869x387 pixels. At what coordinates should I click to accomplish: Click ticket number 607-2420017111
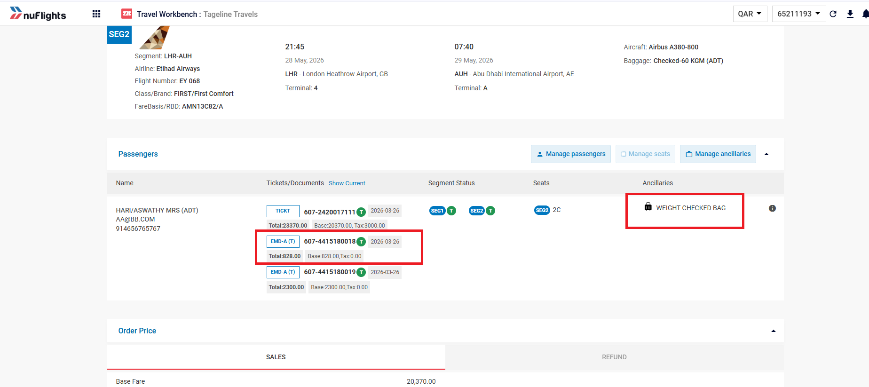[330, 212]
